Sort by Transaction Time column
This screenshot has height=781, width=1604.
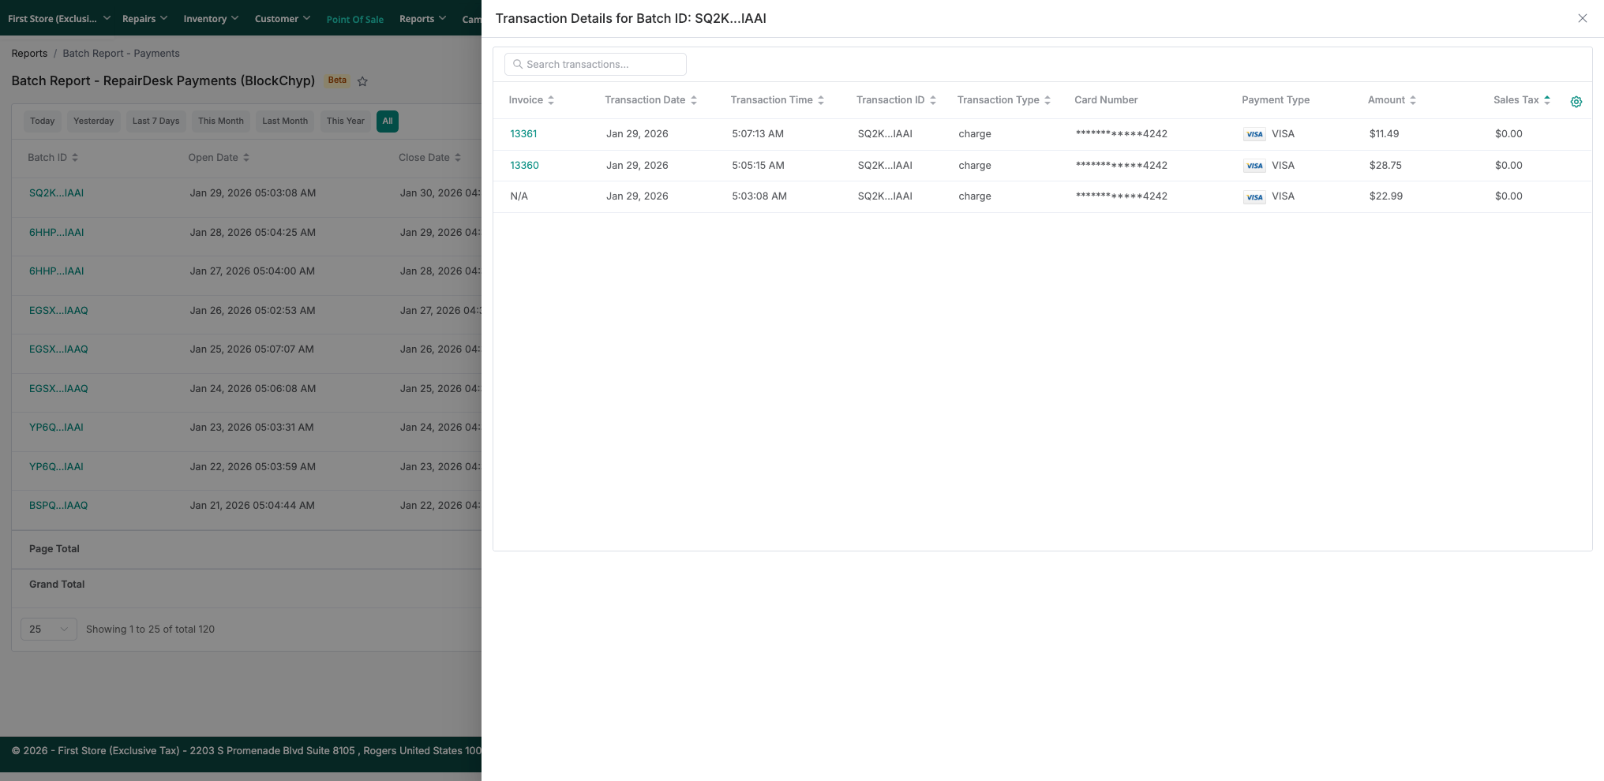point(820,100)
